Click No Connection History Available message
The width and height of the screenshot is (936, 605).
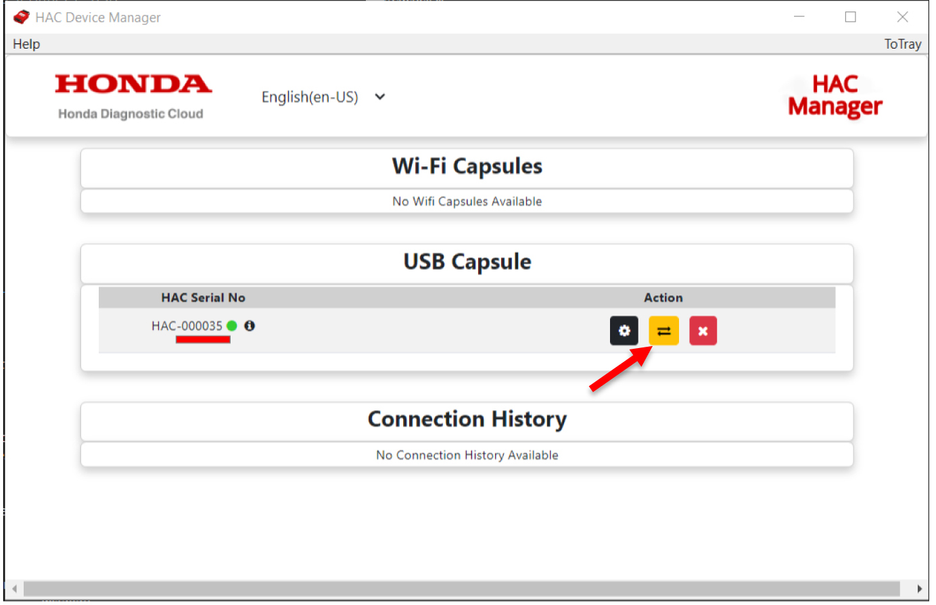tap(467, 455)
